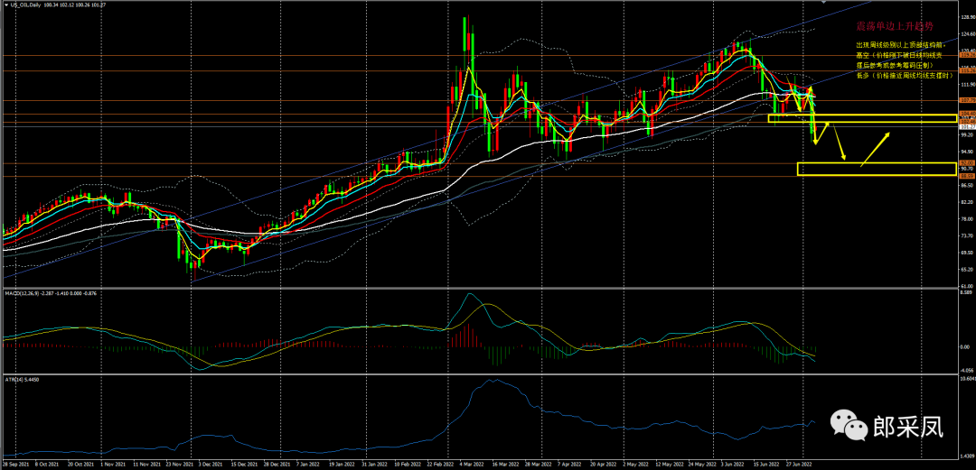
Task: Click the 28 Sep 2021 date label
Action: click(15, 463)
